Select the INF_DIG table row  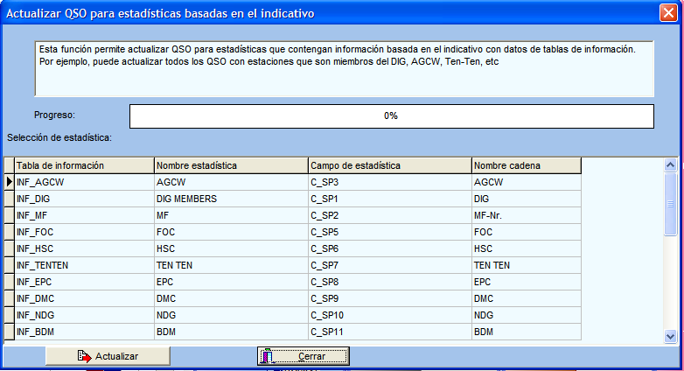point(84,199)
